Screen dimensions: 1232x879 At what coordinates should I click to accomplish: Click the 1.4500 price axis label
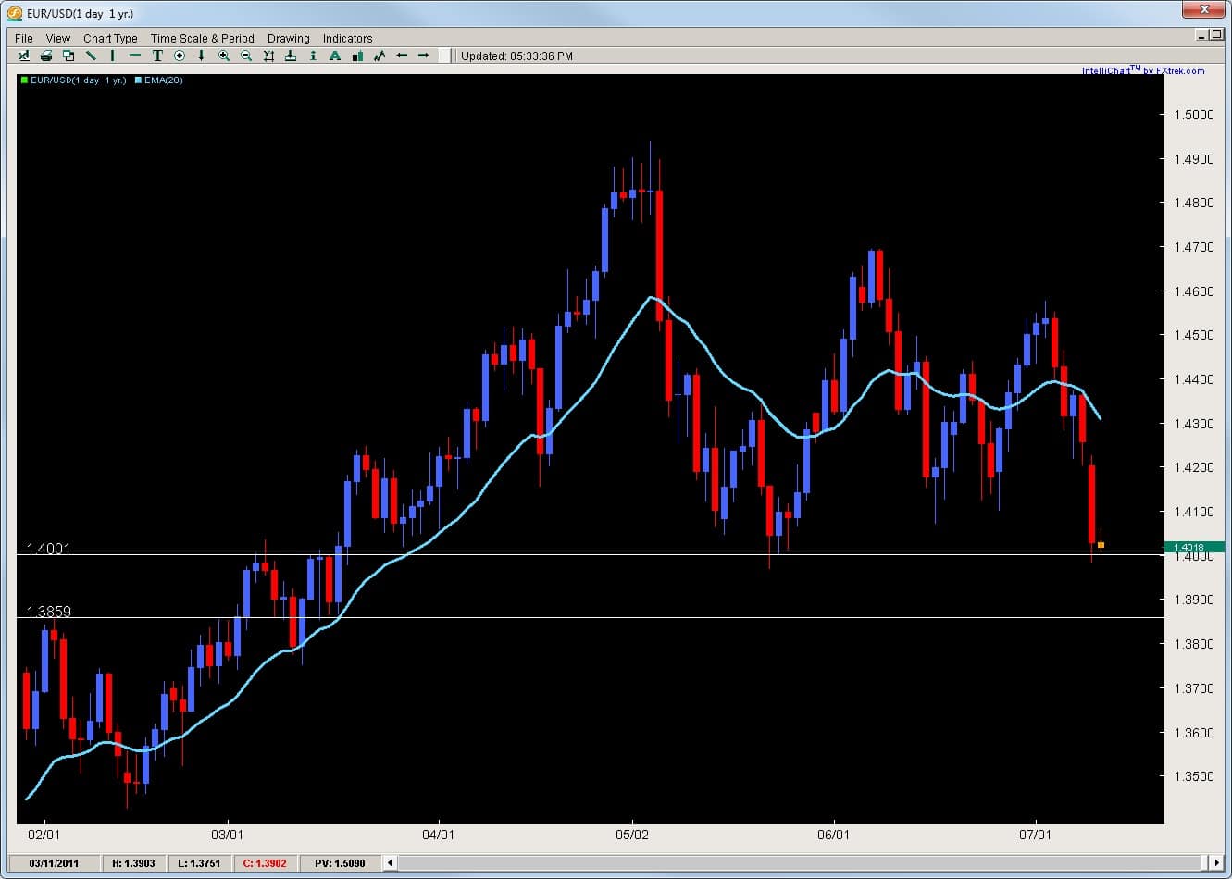click(1193, 335)
